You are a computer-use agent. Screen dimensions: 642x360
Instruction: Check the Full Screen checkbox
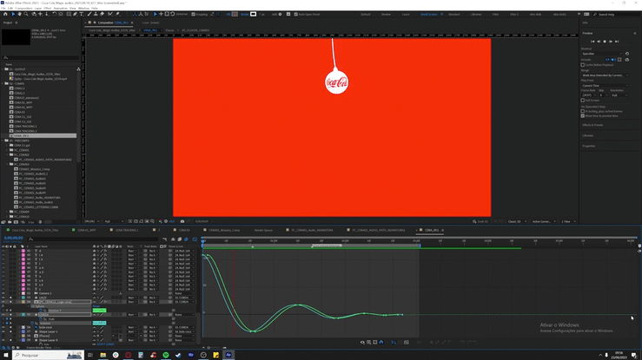click(x=583, y=100)
